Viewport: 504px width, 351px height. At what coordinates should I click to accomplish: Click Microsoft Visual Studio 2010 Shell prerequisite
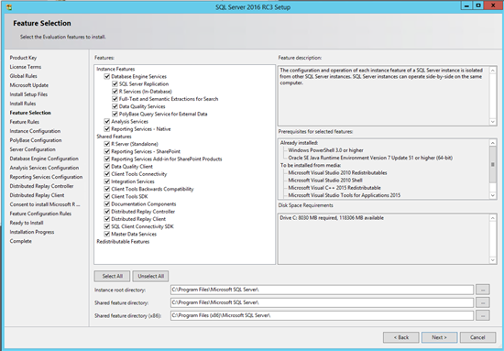[325, 181]
